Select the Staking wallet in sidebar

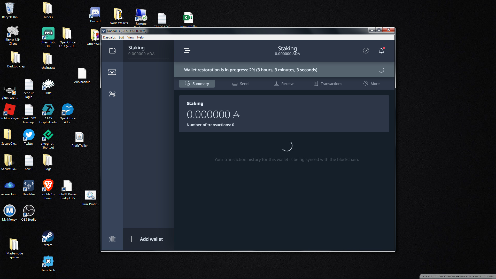[148, 51]
